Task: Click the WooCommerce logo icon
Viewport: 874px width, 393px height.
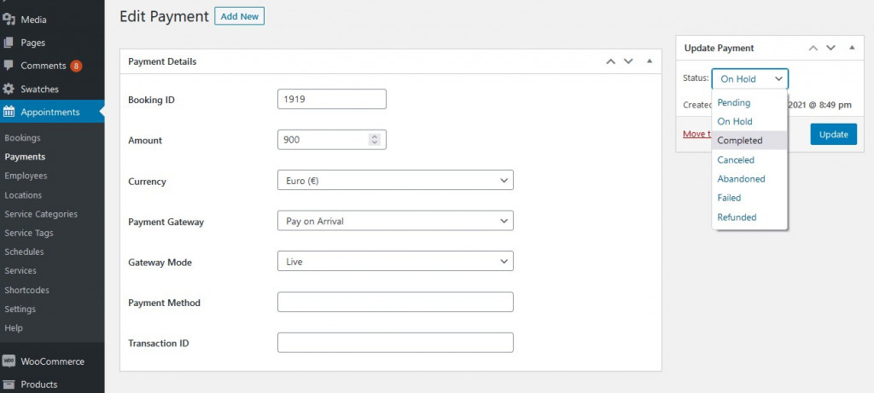Action: point(9,361)
